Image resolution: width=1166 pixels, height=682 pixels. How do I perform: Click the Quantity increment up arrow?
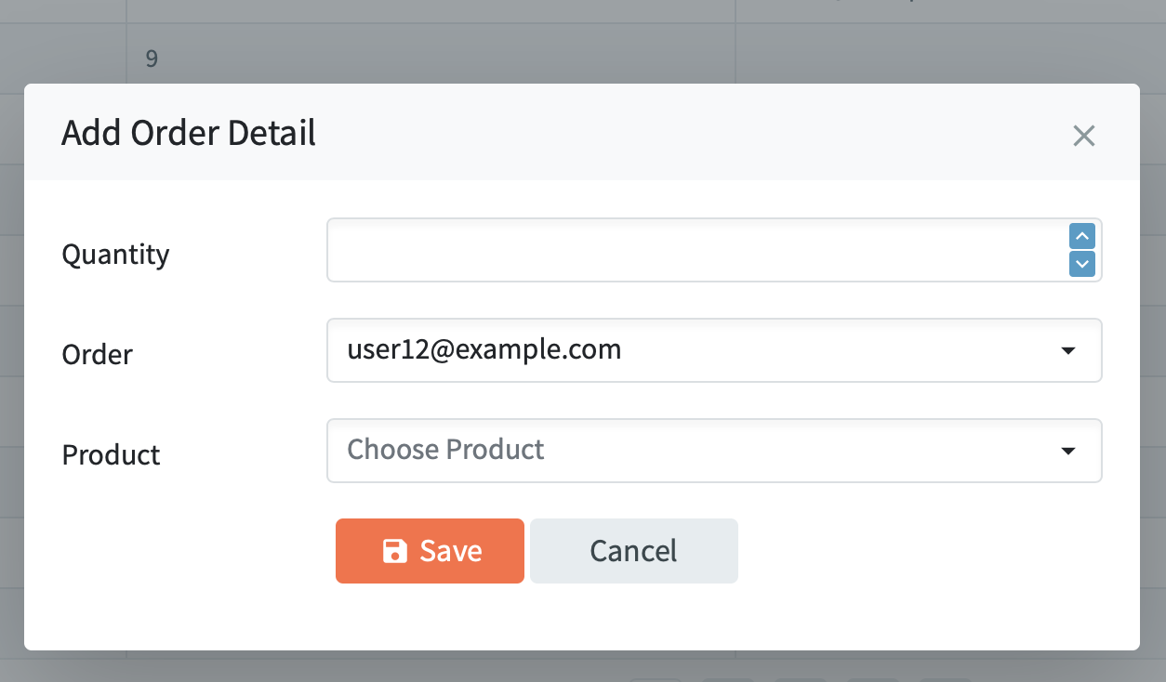(x=1082, y=236)
